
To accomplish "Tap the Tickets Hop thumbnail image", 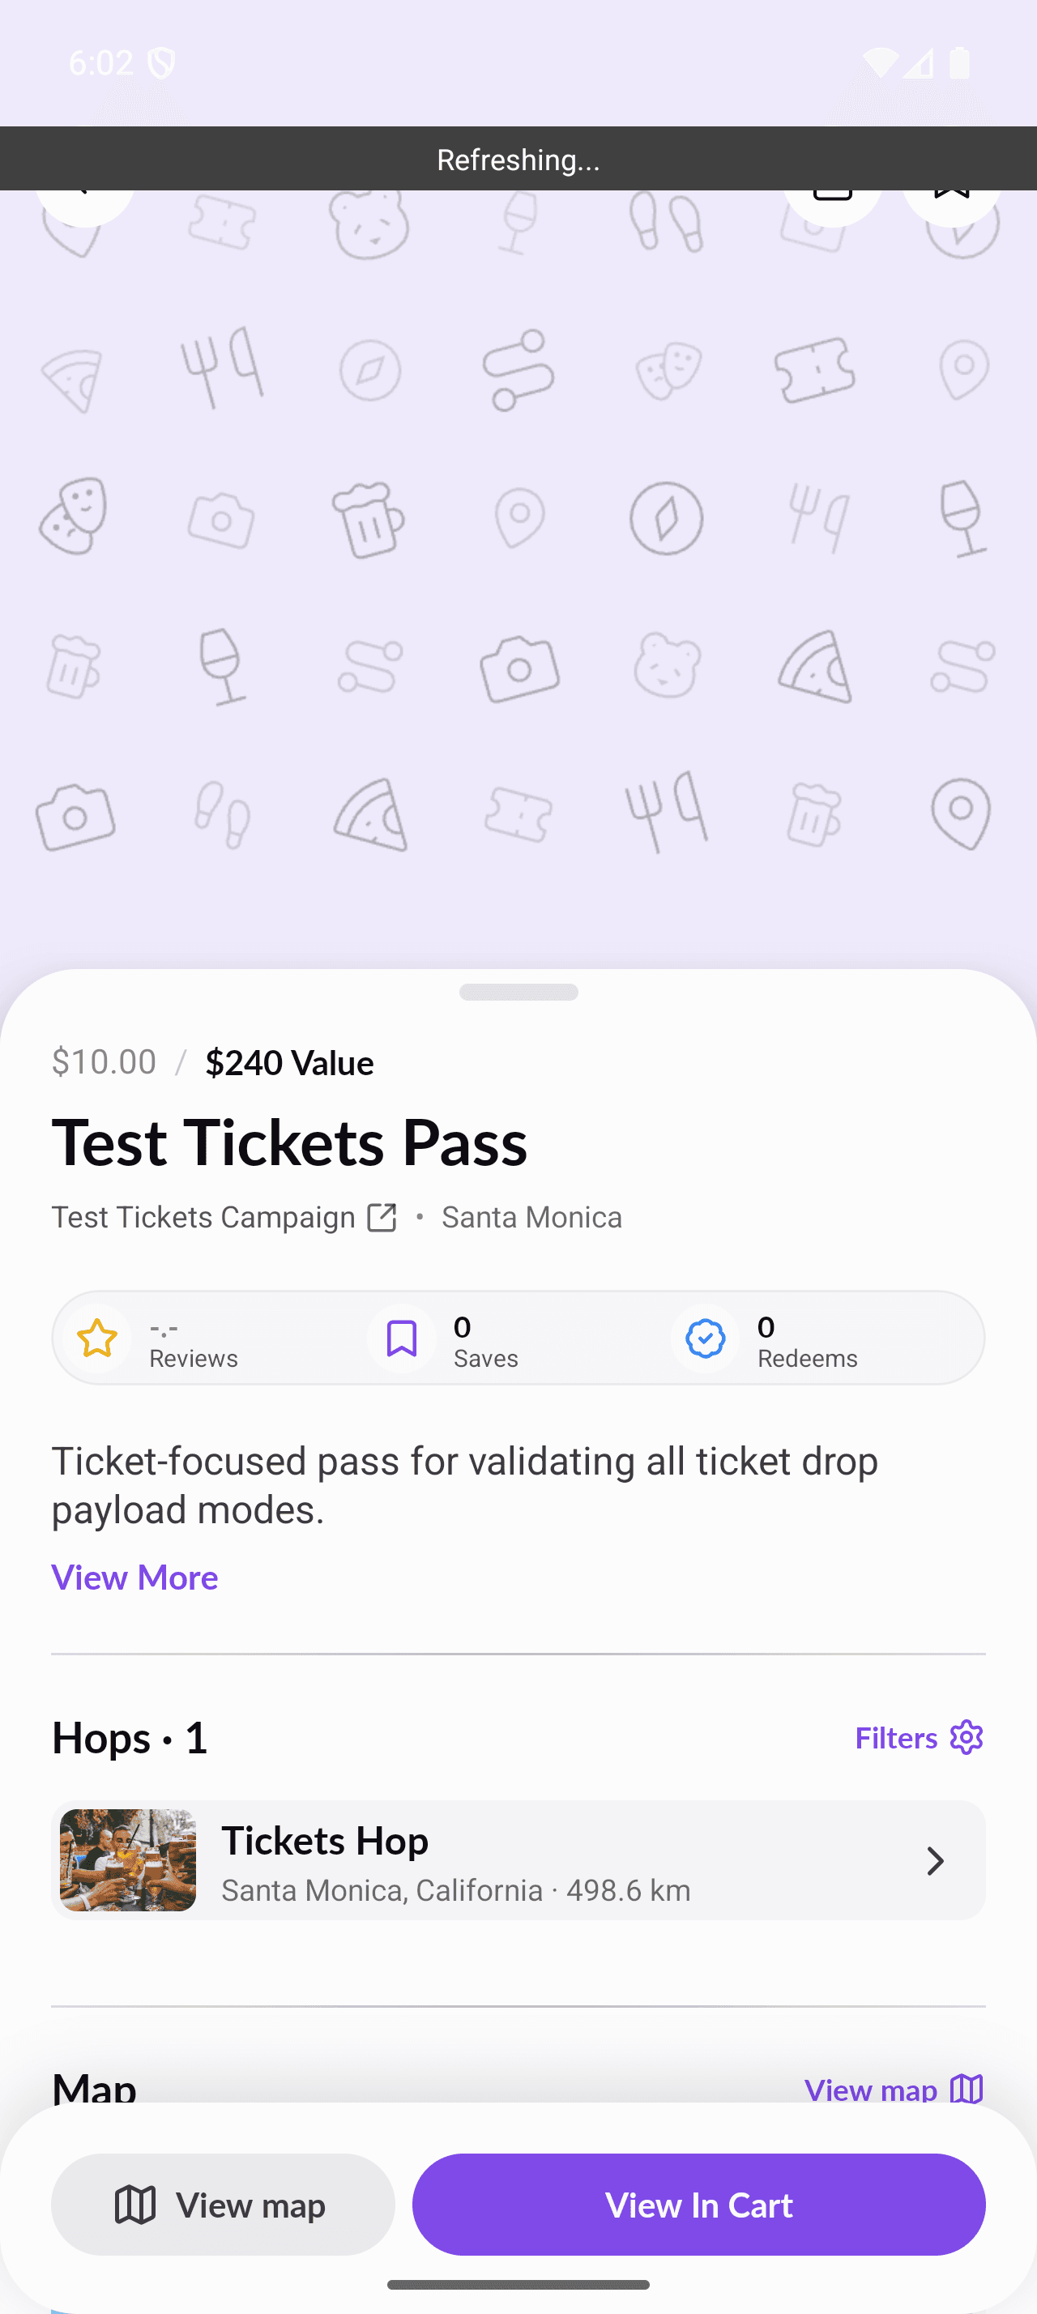I will 126,1860.
